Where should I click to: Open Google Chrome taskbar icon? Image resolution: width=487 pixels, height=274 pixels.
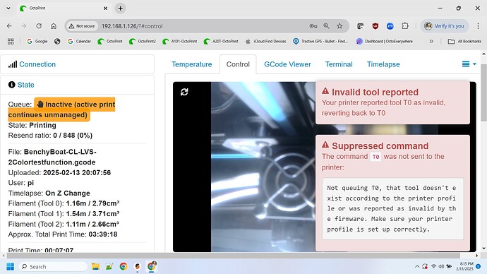tap(124, 266)
